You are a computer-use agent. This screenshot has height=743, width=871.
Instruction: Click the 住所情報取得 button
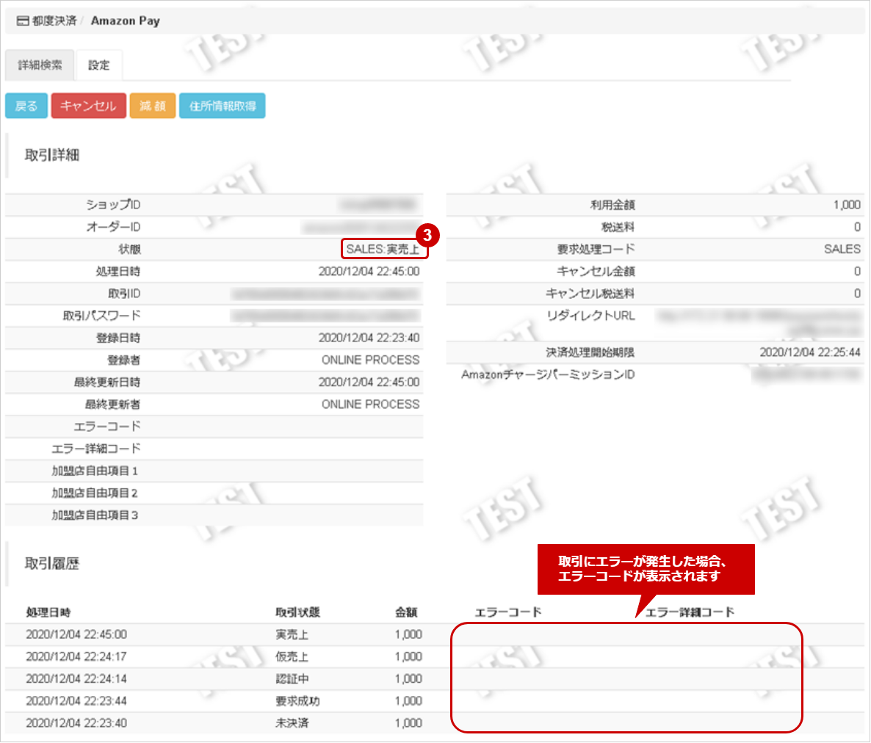[x=222, y=106]
